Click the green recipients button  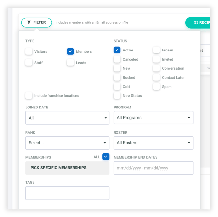[198, 22]
